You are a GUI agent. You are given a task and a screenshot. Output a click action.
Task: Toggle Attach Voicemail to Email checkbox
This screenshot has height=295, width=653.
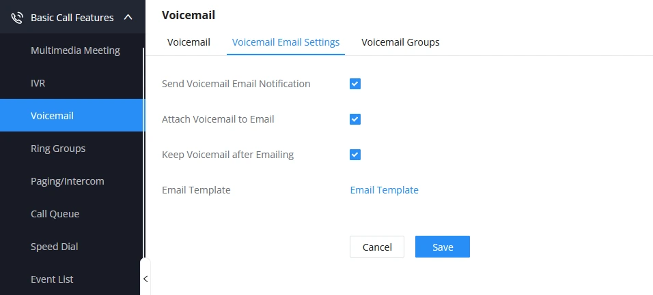pyautogui.click(x=355, y=119)
